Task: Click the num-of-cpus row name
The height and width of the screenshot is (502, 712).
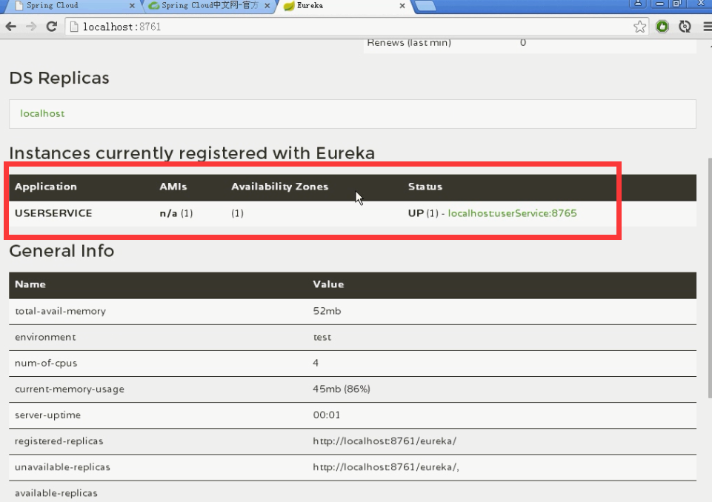Action: pyautogui.click(x=46, y=363)
